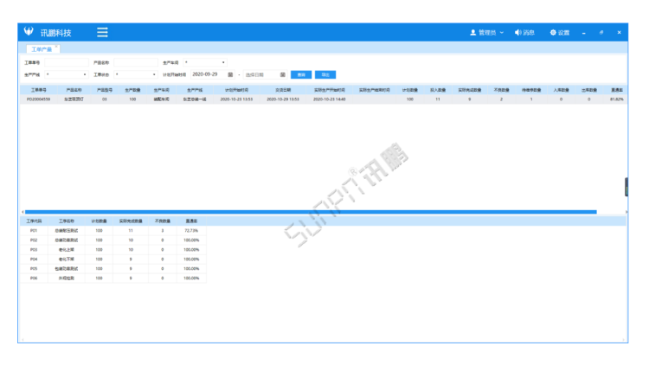Click the 讯鹏科技 logo icon
The image size is (649, 365).
click(29, 32)
